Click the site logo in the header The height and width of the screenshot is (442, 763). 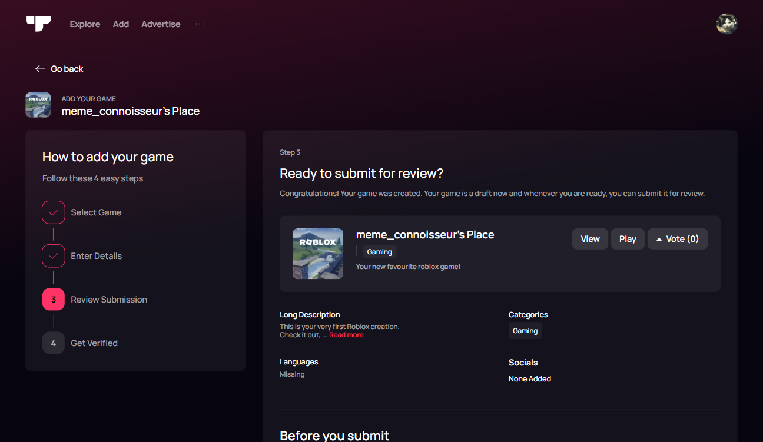(x=38, y=24)
